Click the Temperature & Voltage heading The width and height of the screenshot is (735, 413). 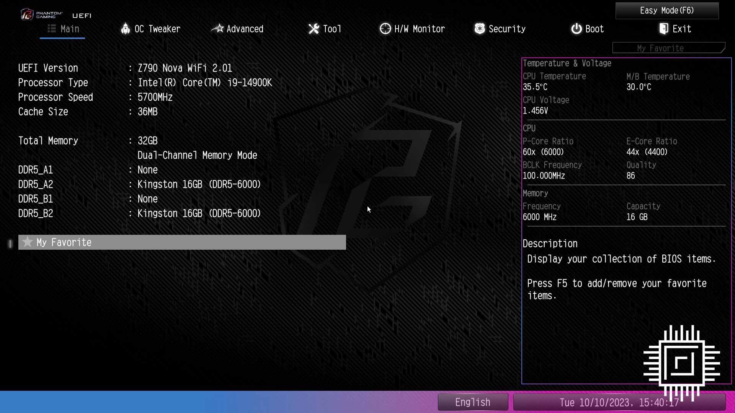(567, 63)
